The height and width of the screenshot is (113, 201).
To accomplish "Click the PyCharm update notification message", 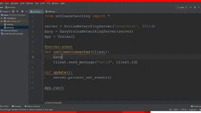I will (x=26, y=110).
